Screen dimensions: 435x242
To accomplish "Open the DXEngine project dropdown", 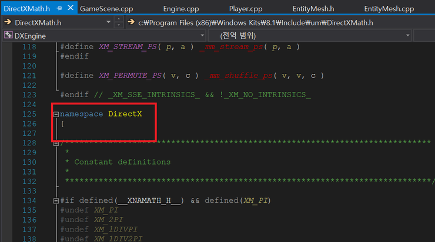I will (x=202, y=35).
